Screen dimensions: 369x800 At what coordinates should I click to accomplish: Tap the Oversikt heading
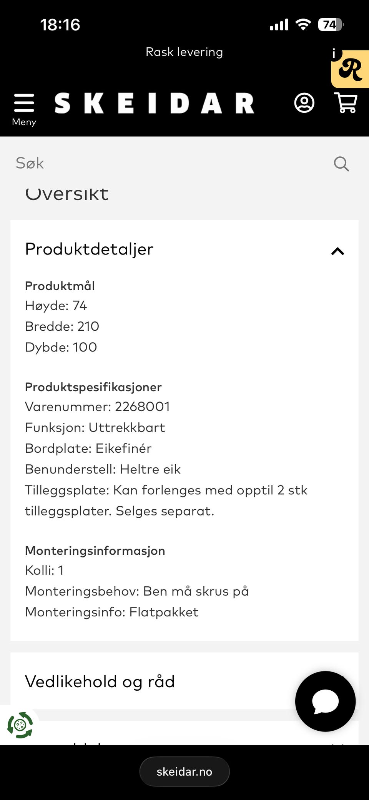[x=67, y=194]
